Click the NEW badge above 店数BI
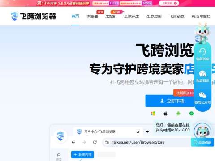The width and height of the screenshot is (215, 161). 117,12
